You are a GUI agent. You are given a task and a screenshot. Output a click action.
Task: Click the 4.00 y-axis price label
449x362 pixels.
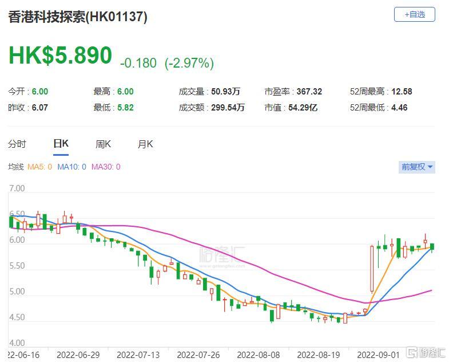[x=17, y=343]
